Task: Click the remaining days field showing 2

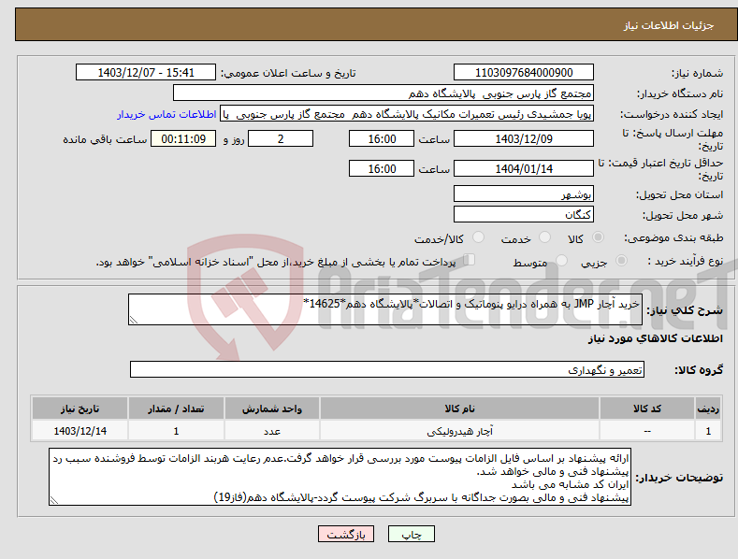Action: [281, 138]
